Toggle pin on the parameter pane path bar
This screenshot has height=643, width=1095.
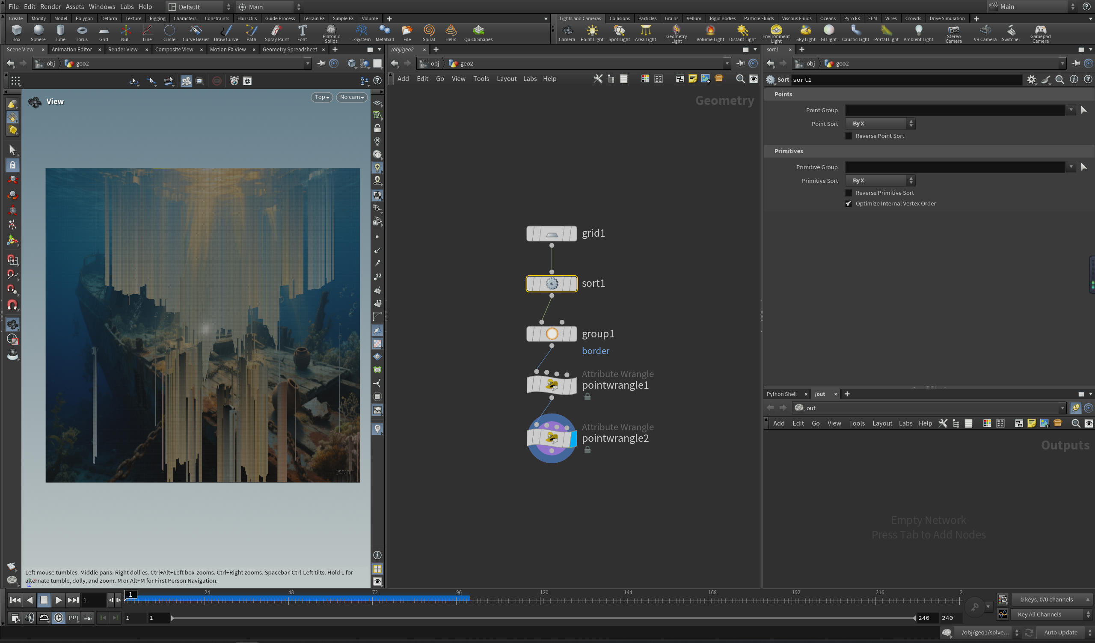[x=1075, y=63]
